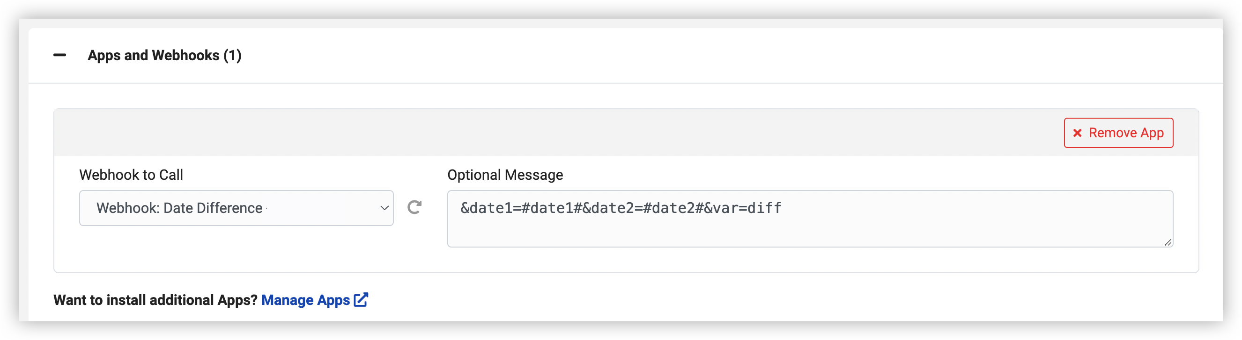
Task: Refresh the webhook list with reload icon
Action: pos(414,207)
